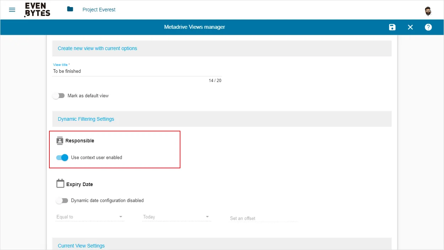The height and width of the screenshot is (250, 444).
Task: Edit the View title text field
Action: click(x=137, y=71)
